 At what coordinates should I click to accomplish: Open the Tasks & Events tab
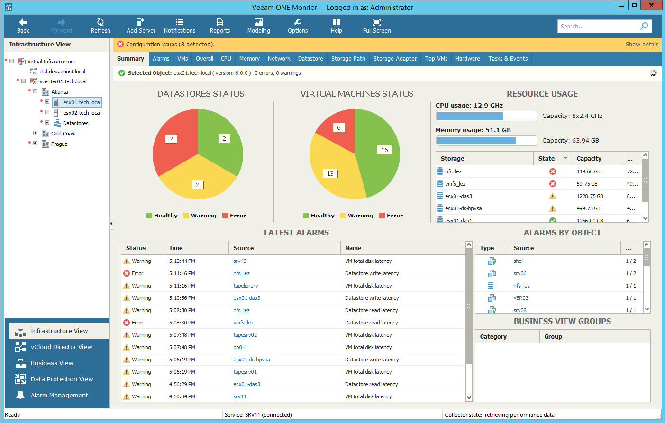508,59
